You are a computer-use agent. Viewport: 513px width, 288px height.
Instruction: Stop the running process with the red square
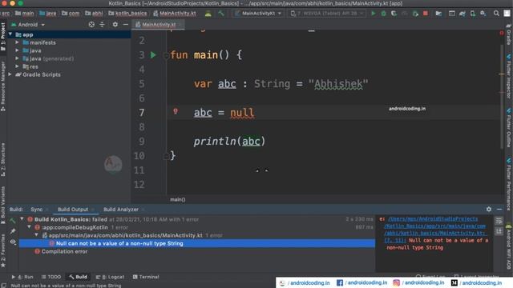(x=426, y=14)
